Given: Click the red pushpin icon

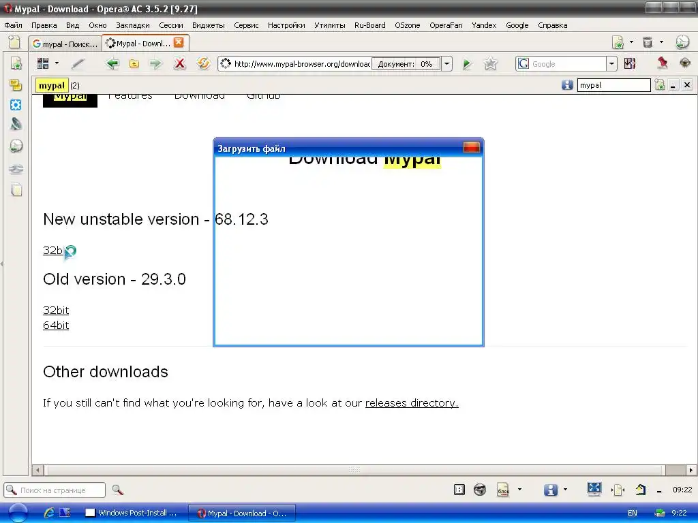Looking at the screenshot, I should coord(663,63).
